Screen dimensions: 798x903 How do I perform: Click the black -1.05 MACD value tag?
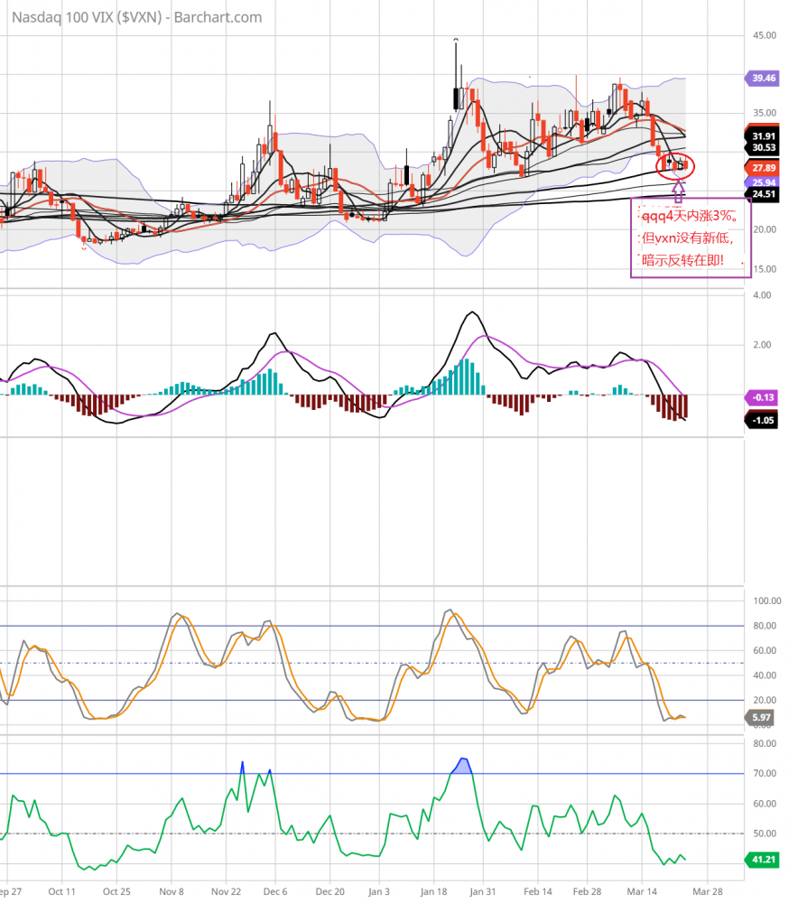763,420
